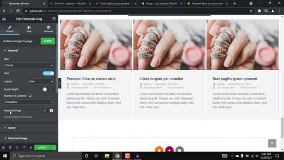Open Task View from the taskbar
The height and width of the screenshot is (160, 284).
point(96,156)
